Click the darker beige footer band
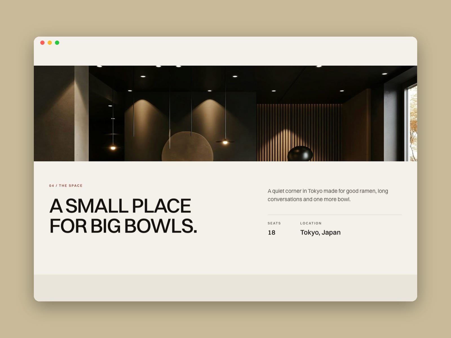This screenshot has height=338, width=451. pos(225,288)
